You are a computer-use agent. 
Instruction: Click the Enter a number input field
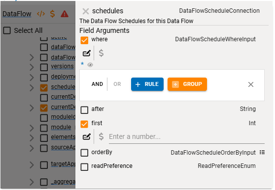(x=187, y=136)
